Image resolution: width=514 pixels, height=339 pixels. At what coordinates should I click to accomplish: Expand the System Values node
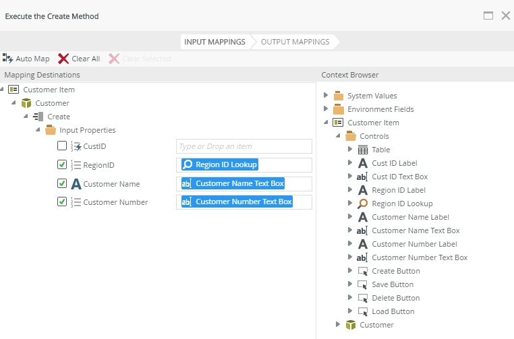[326, 96]
